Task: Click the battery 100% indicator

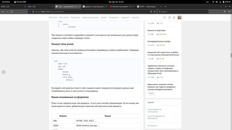Action: [227, 2]
